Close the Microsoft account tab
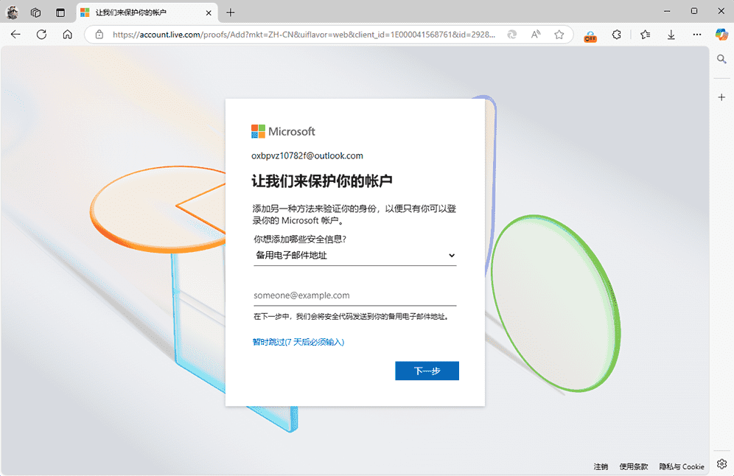This screenshot has width=734, height=476. pos(209,13)
